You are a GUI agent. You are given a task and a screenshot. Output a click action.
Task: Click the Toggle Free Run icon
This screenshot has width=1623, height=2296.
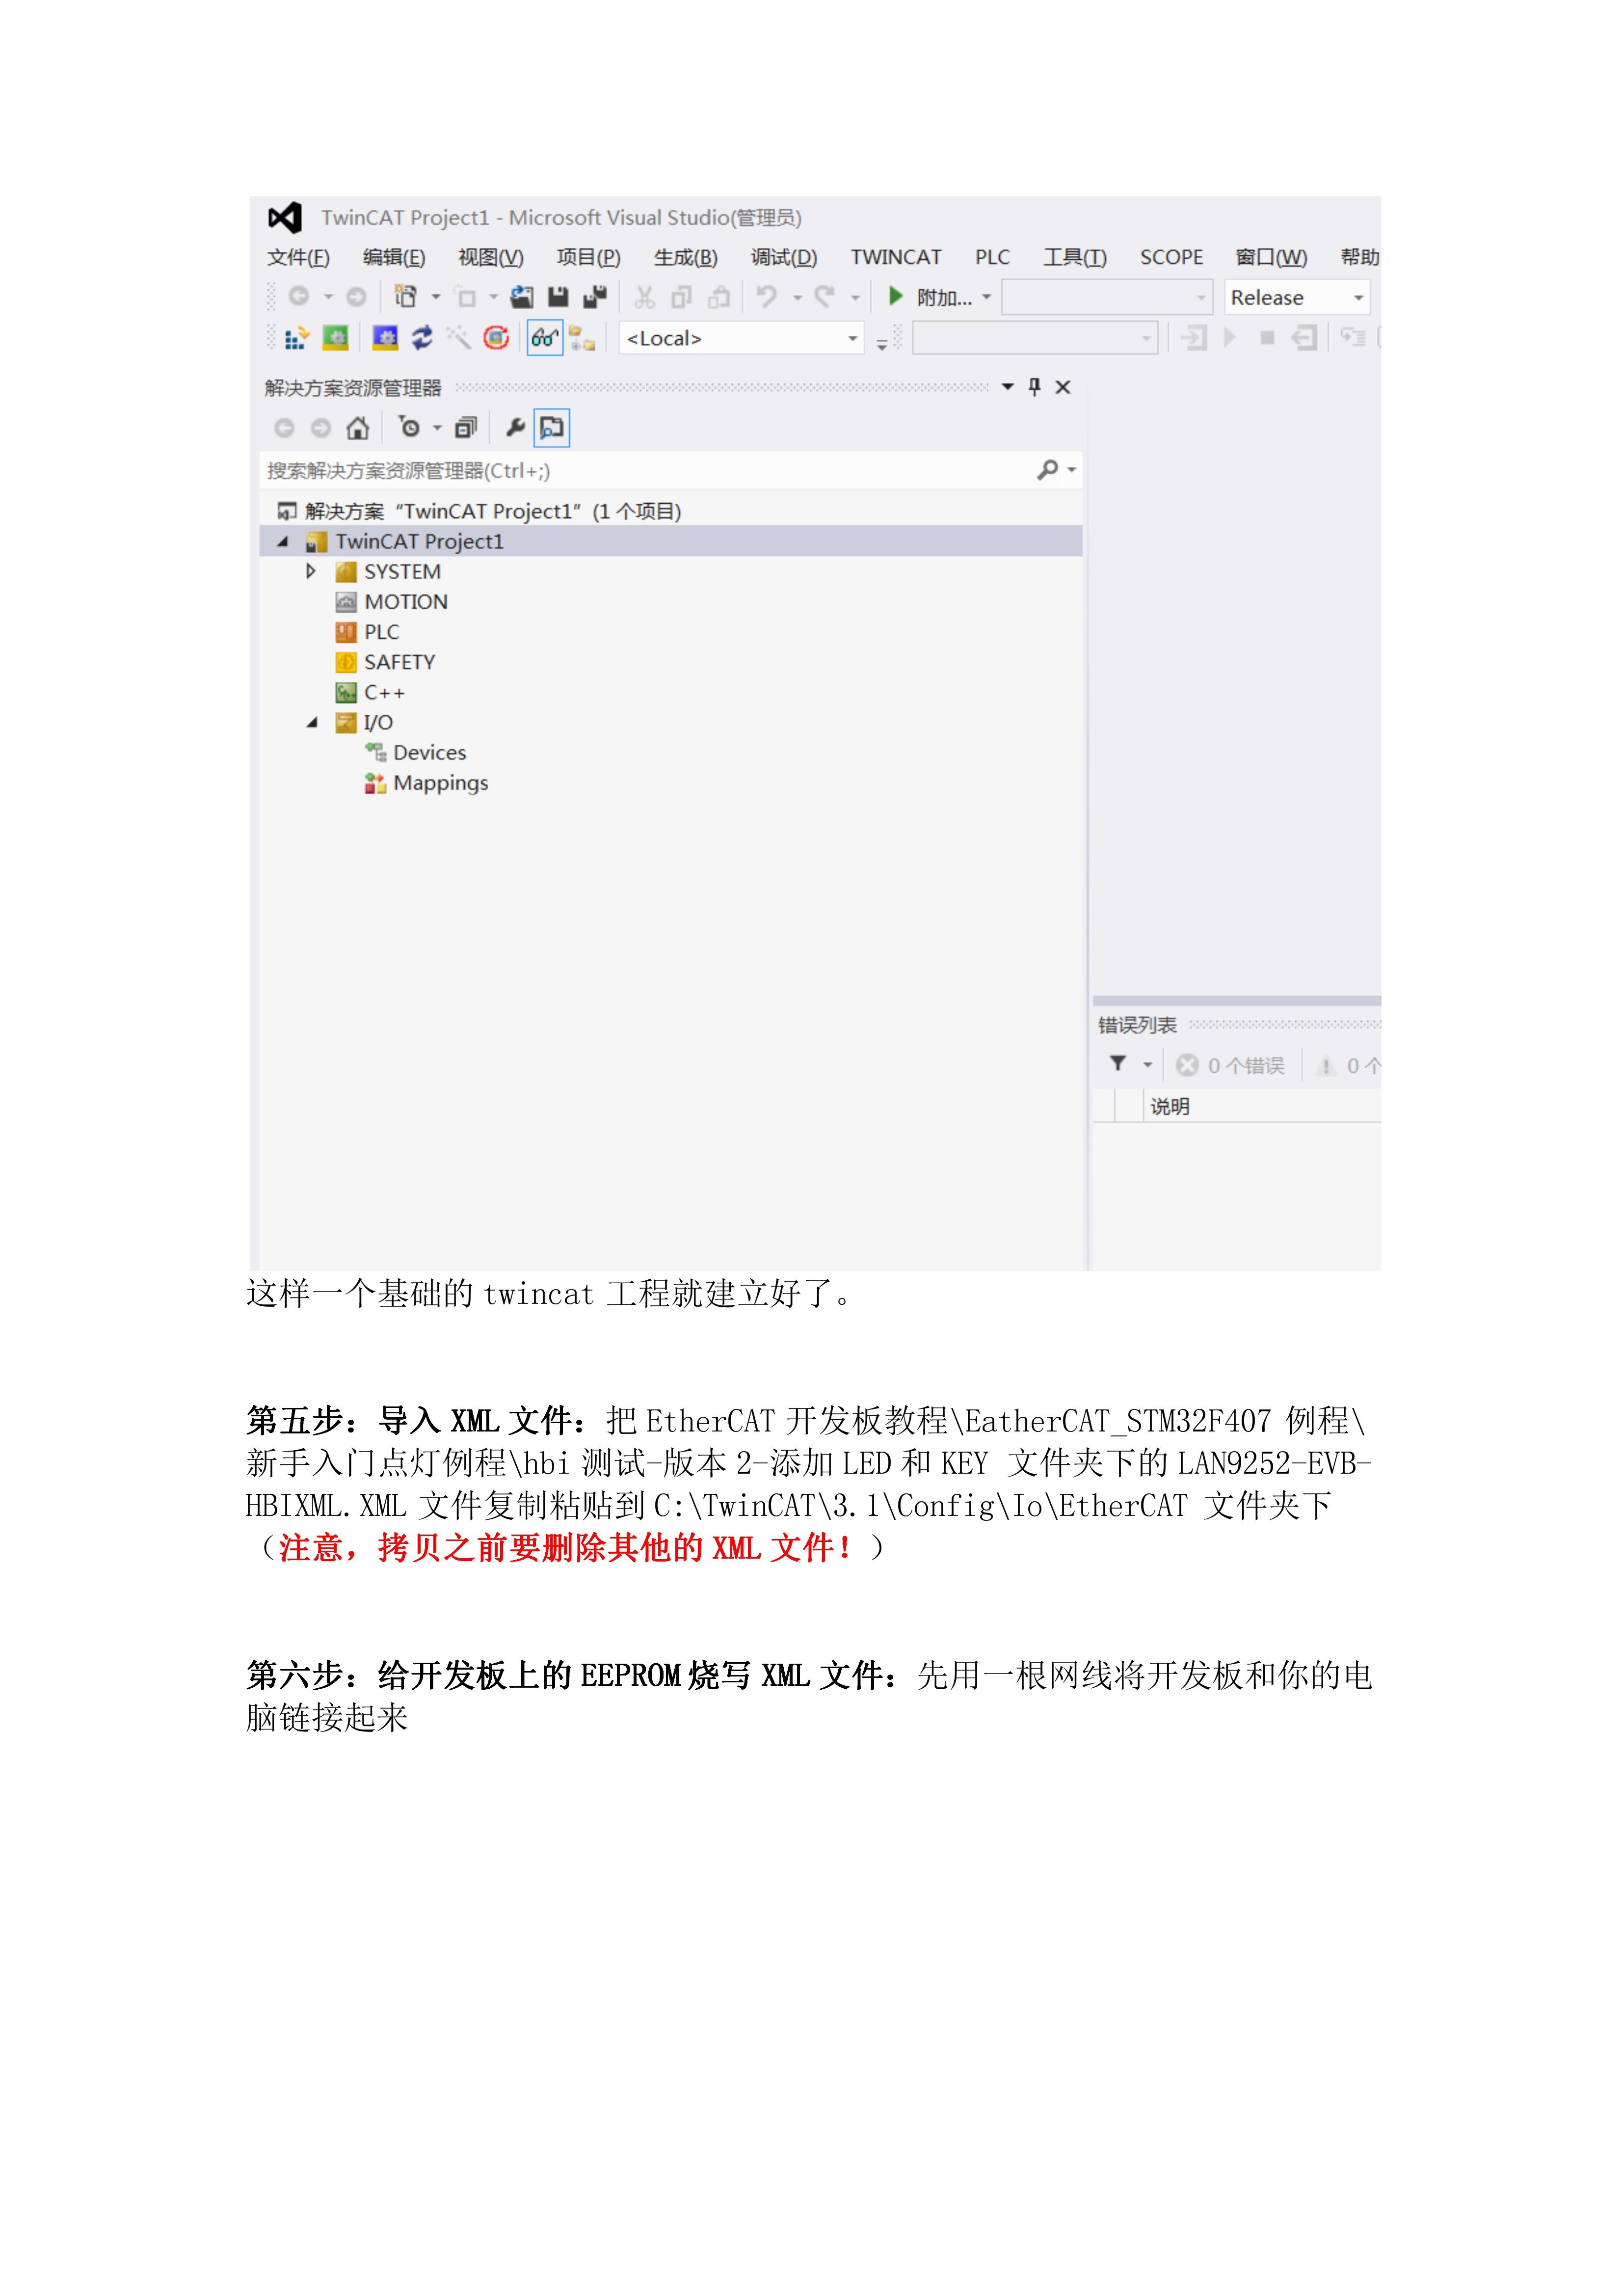click(496, 338)
